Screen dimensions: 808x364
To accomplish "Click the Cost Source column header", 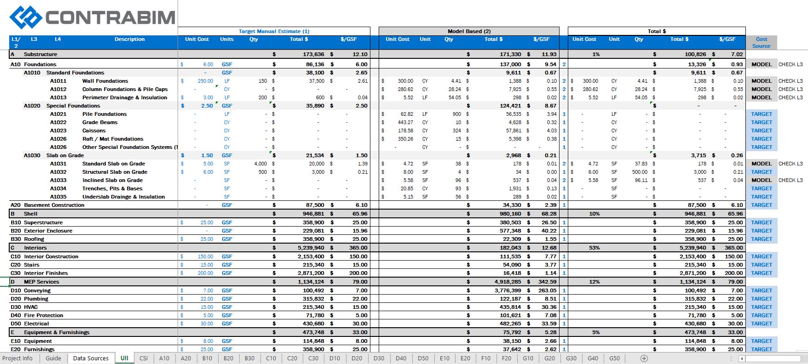I will [x=761, y=42].
